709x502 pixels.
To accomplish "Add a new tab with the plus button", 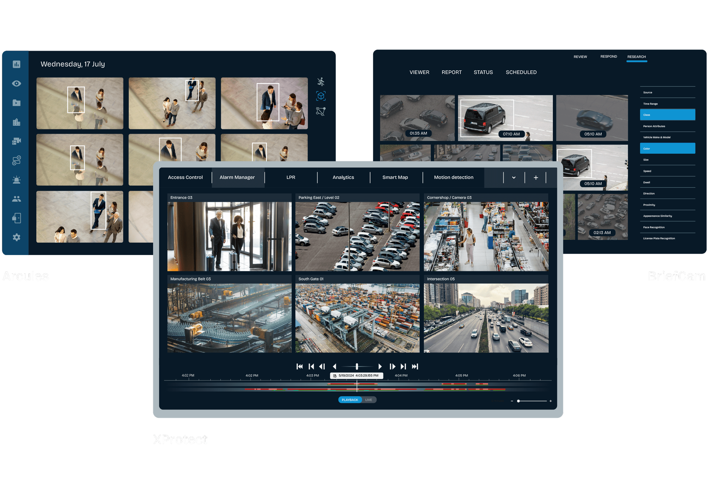I will [x=536, y=178].
